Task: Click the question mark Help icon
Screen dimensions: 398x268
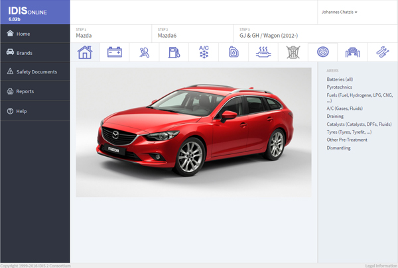Action: tap(10, 111)
